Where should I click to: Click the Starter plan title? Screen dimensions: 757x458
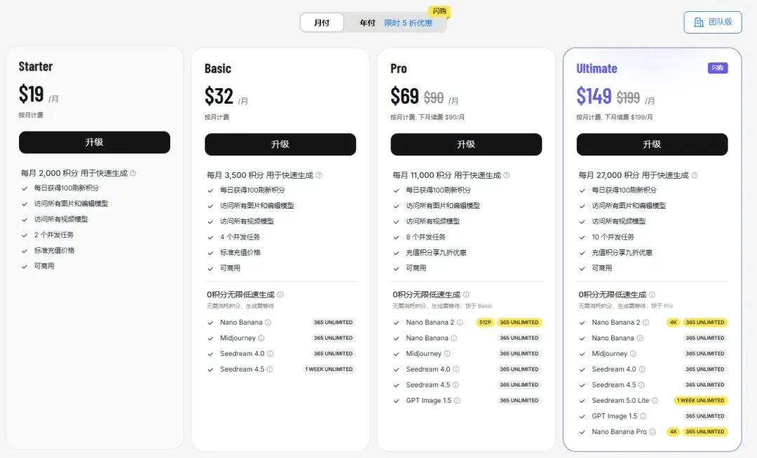36,67
